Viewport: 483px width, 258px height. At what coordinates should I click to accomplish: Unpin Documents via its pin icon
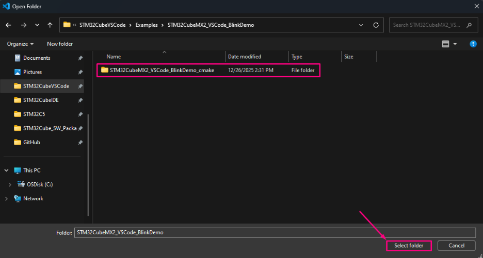point(81,58)
